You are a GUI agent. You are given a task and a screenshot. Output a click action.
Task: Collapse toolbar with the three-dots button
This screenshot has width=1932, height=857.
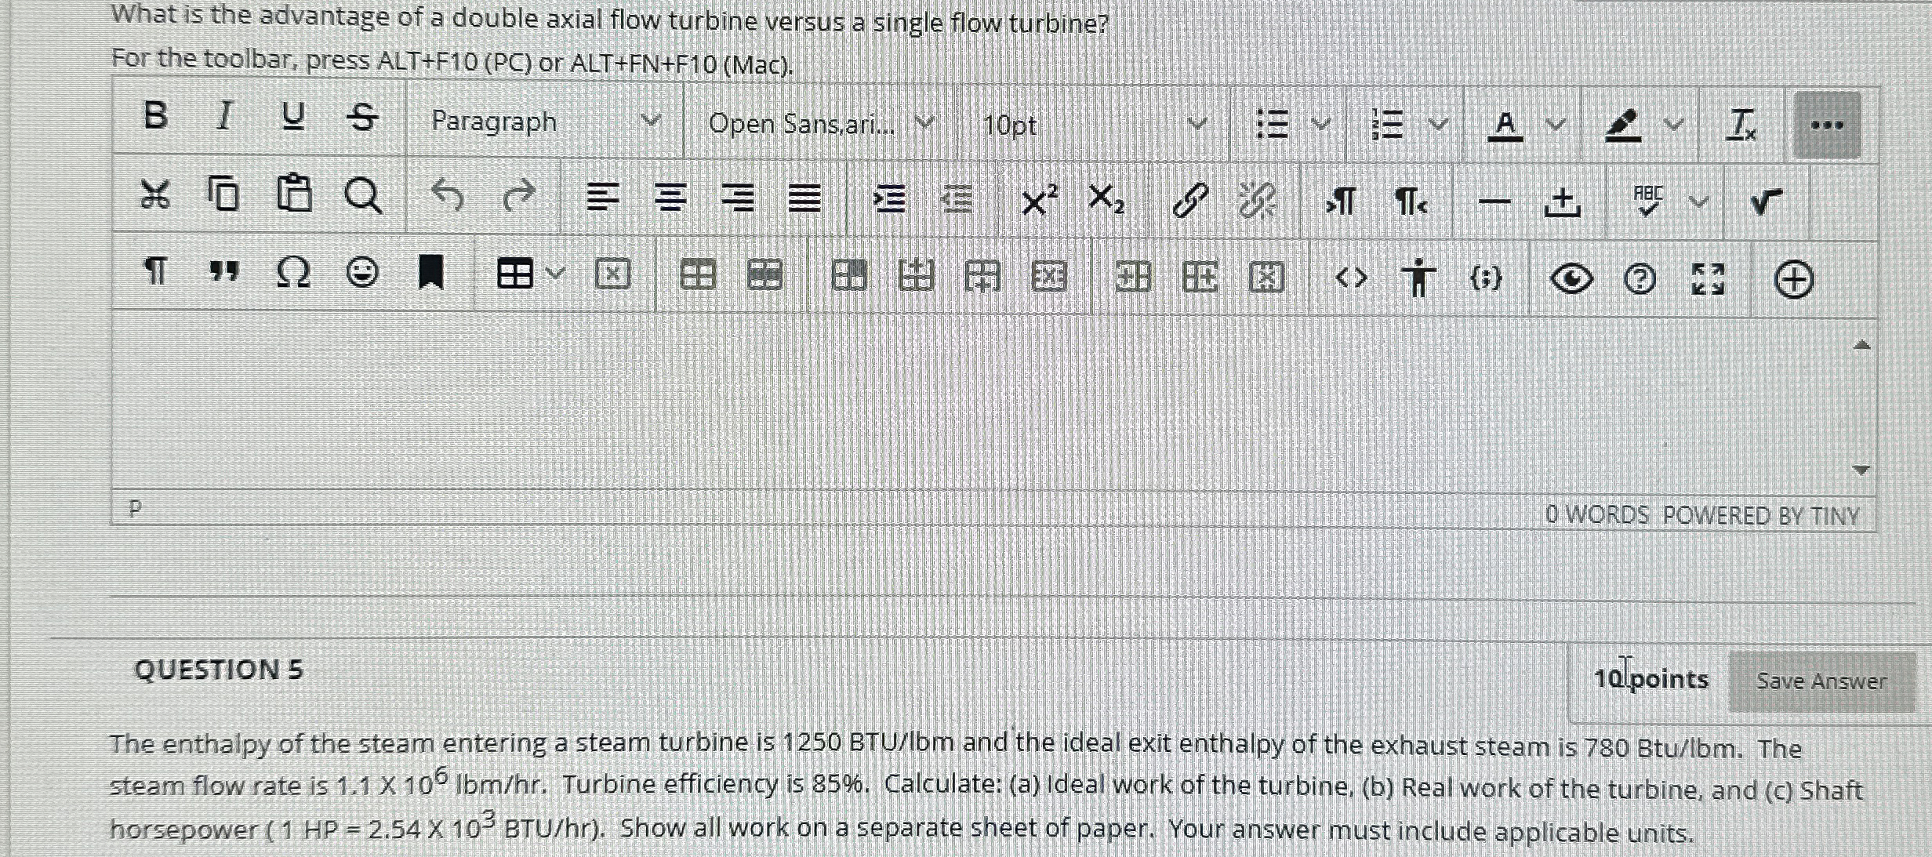pos(1827,125)
